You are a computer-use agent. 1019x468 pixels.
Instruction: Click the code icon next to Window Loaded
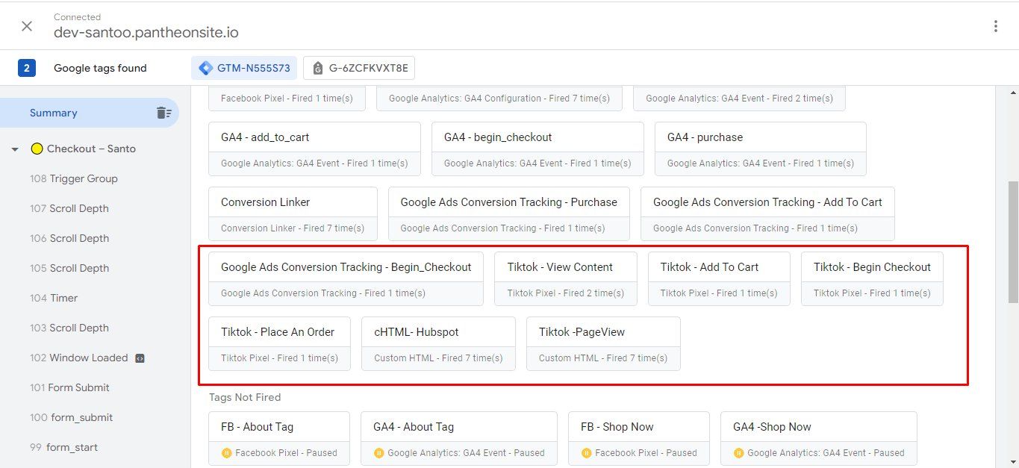(139, 358)
